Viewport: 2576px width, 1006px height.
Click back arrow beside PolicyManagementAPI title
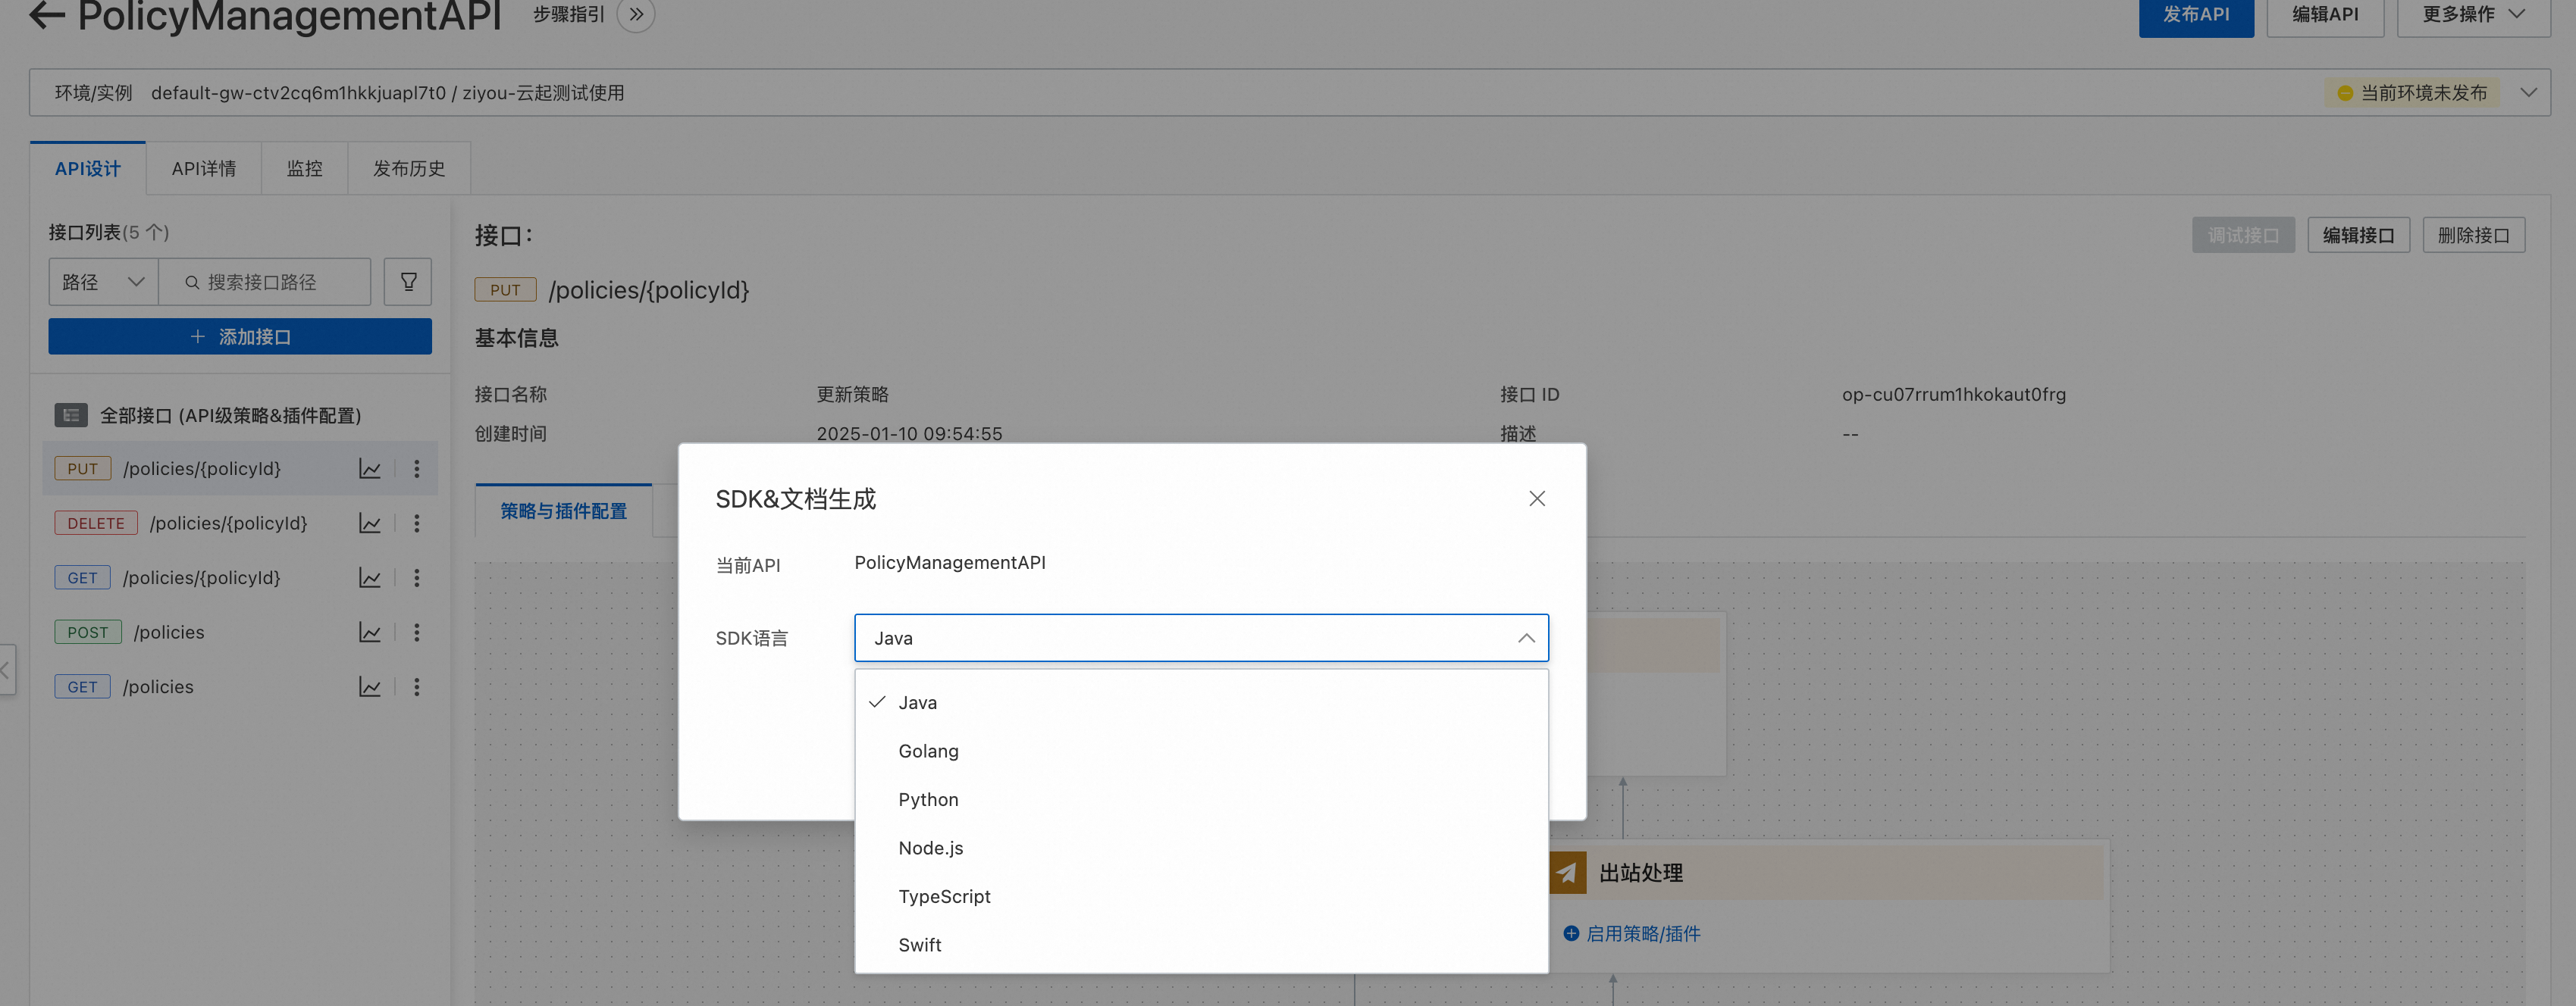[46, 14]
